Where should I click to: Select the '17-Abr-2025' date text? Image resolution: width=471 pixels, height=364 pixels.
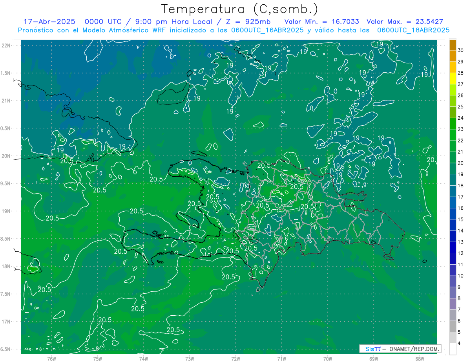pyautogui.click(x=50, y=22)
